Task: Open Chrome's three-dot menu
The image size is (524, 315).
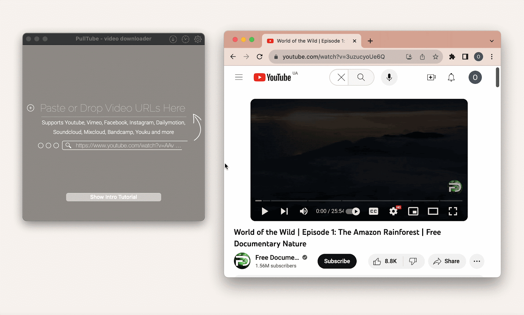Action: coord(492,57)
